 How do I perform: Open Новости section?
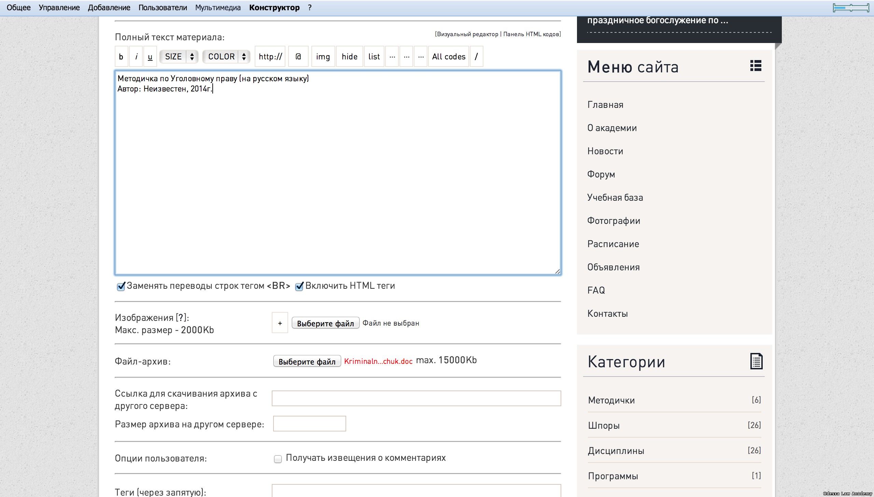[x=605, y=151]
